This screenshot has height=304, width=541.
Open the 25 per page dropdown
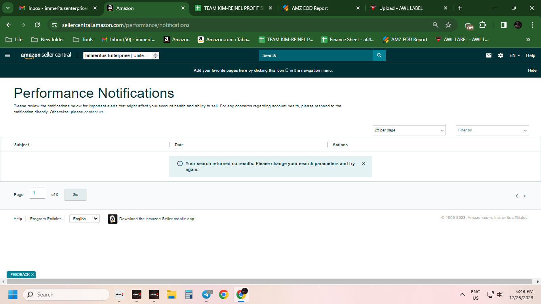coord(409,130)
